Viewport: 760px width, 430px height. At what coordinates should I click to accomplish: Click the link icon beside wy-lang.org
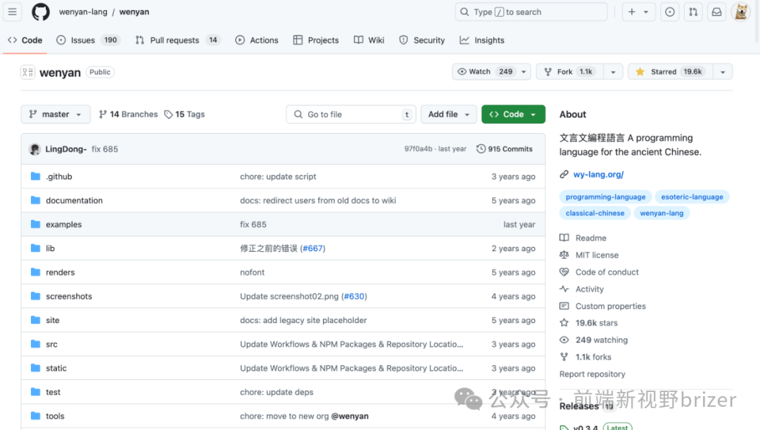[564, 175]
